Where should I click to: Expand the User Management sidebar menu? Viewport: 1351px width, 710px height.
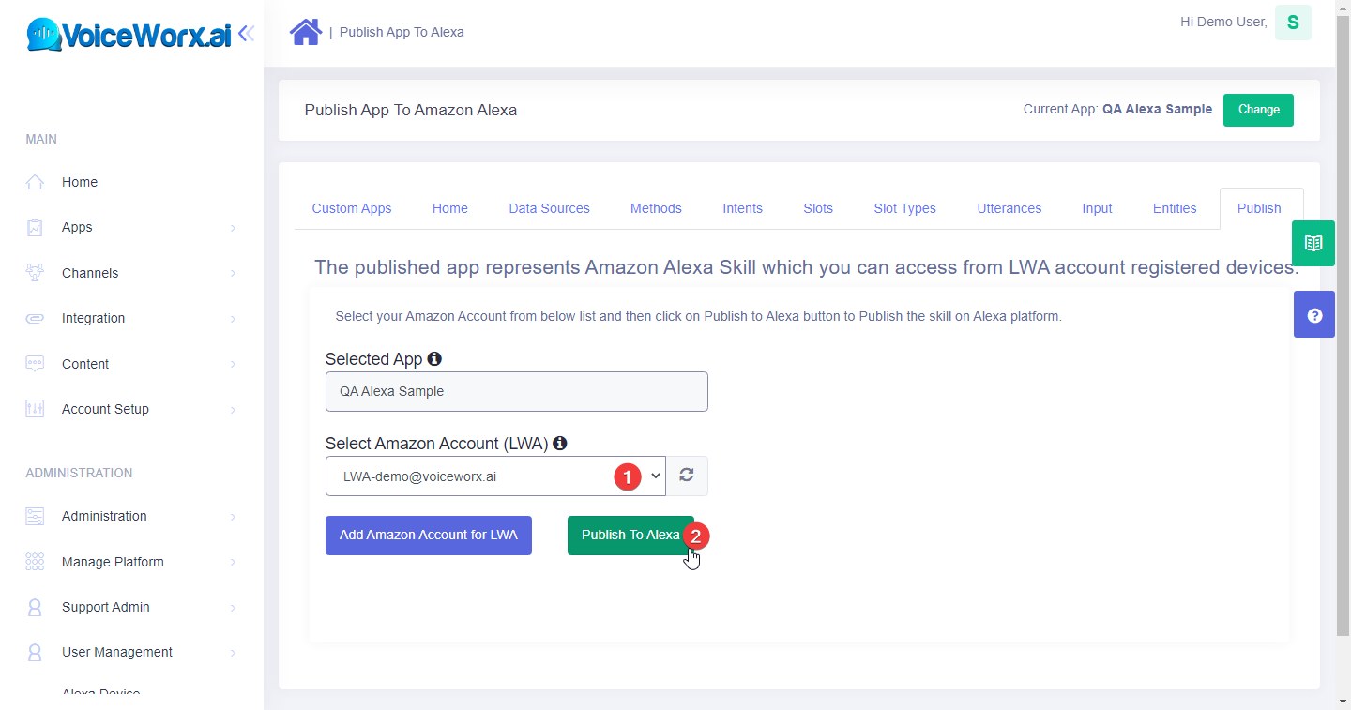coord(234,653)
